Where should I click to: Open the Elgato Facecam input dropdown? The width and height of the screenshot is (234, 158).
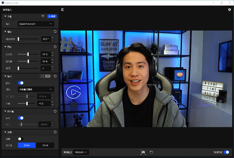[x=36, y=24]
